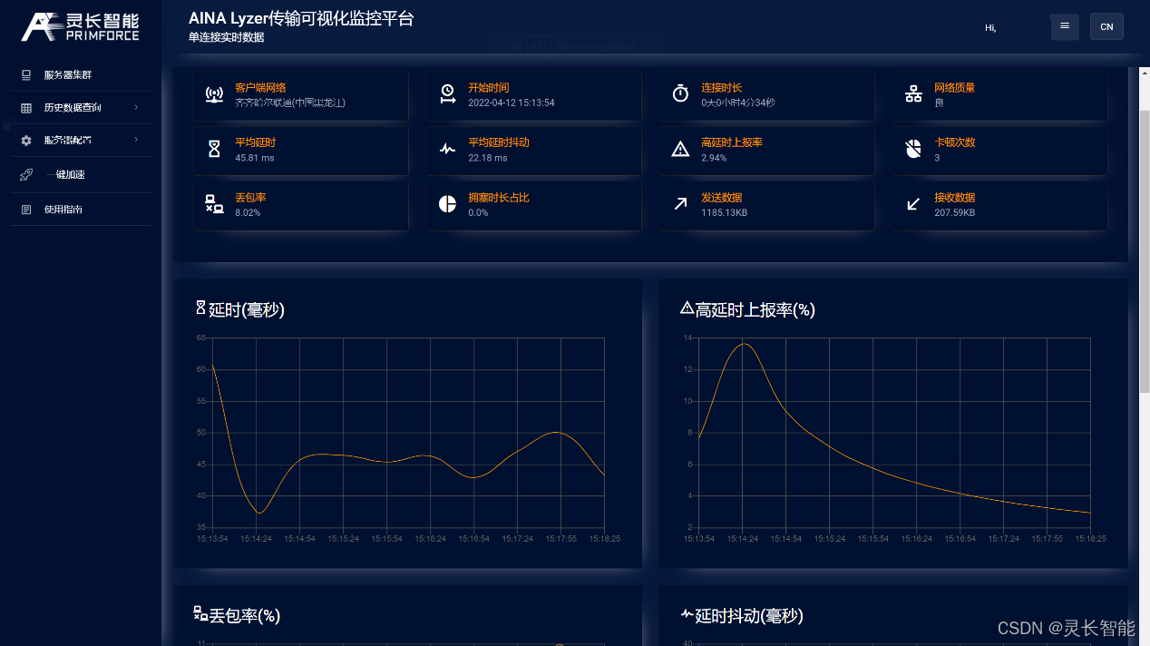Open the hamburger menu button in the header
Image resolution: width=1150 pixels, height=646 pixels.
(1065, 26)
